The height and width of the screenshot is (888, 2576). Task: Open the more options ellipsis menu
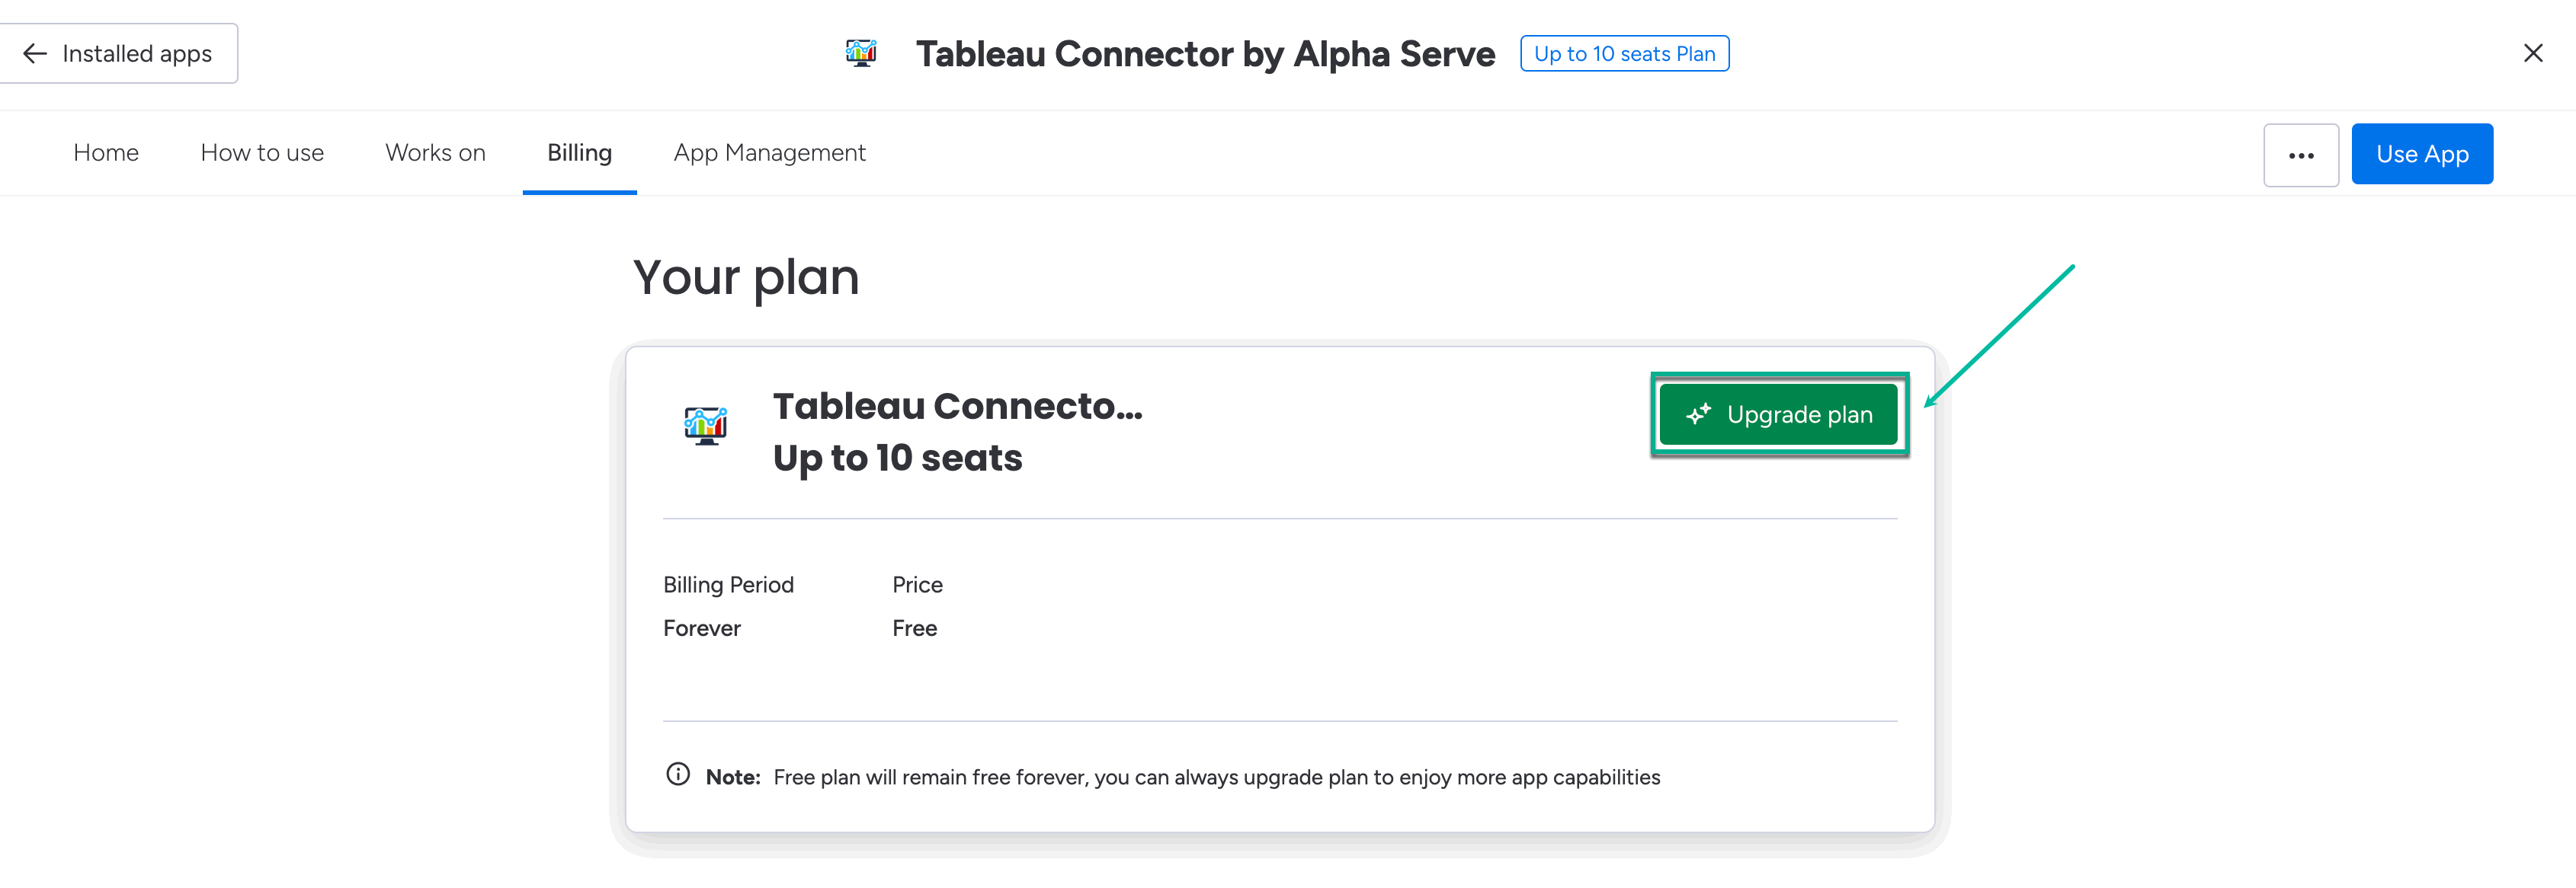[2302, 154]
